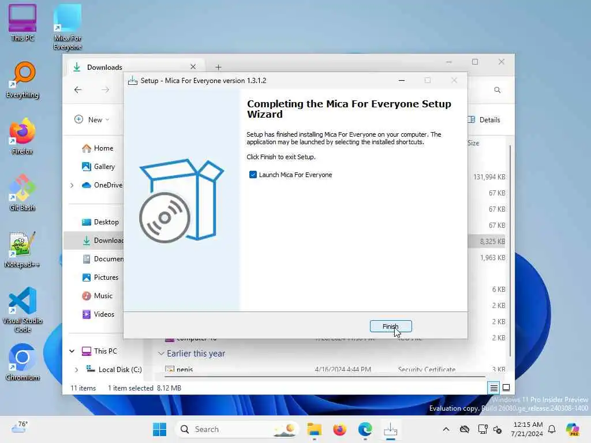This screenshot has height=443, width=591.
Task: Click the file list vertical scrollbar
Action: coord(510,250)
